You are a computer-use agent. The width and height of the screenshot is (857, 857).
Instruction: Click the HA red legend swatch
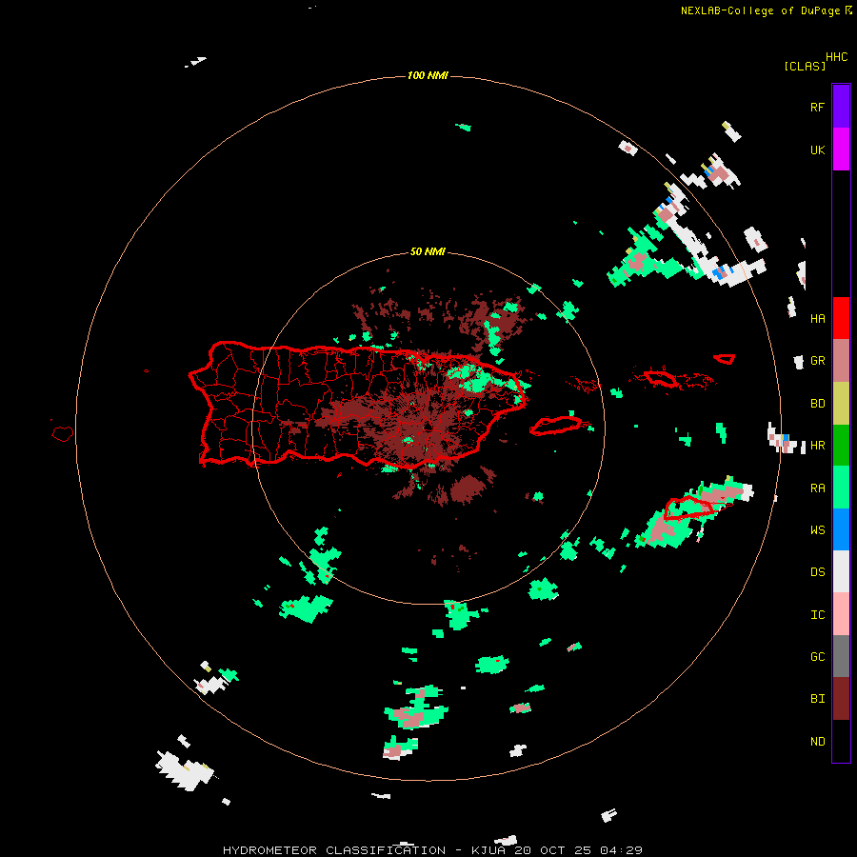(841, 318)
